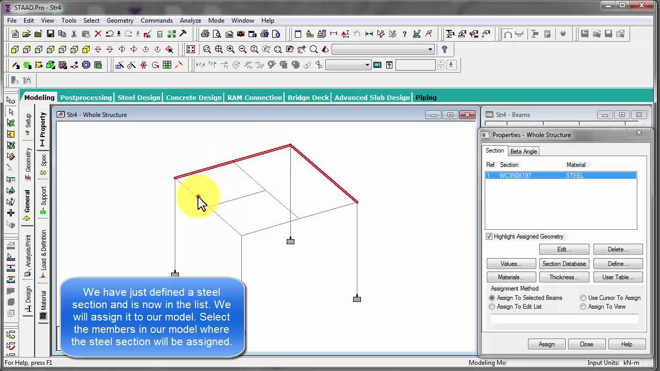Click the Edit... button

point(564,249)
